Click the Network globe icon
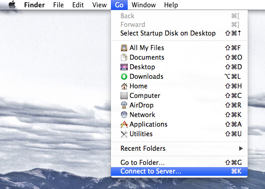This screenshot has width=265, height=189. click(124, 115)
